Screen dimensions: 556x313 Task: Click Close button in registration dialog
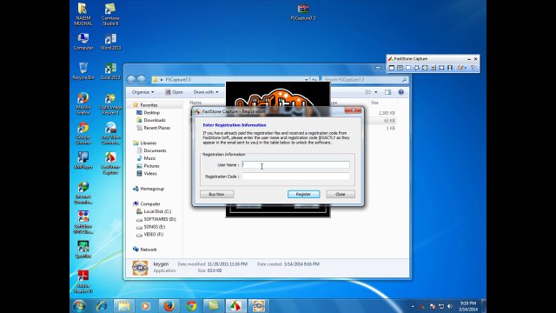click(341, 194)
